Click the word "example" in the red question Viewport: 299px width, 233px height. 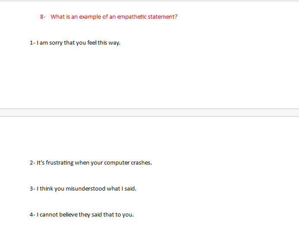click(x=90, y=17)
